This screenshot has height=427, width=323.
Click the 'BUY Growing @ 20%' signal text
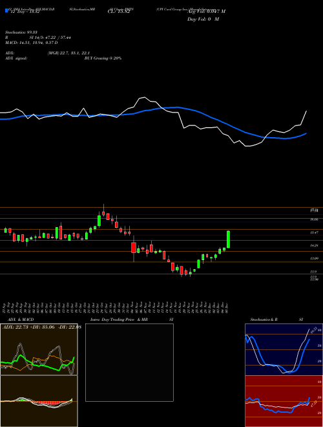click(103, 58)
